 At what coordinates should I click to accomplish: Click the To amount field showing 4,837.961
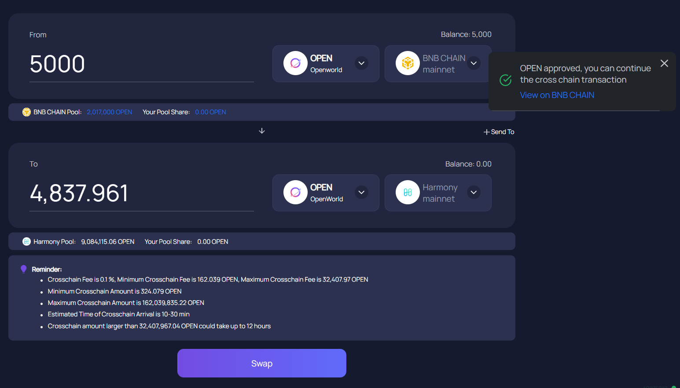142,193
